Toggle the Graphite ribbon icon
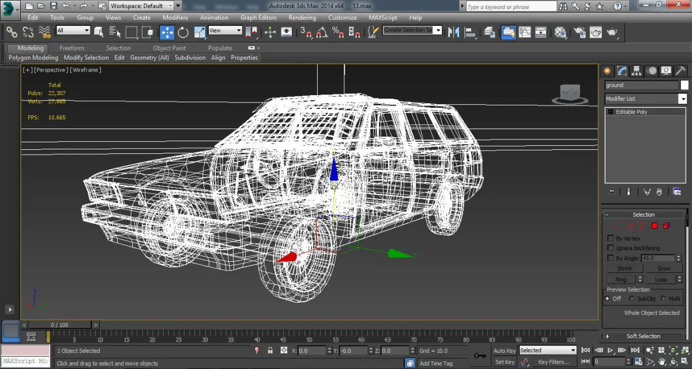Screen dimensions: 692x369 [509, 32]
